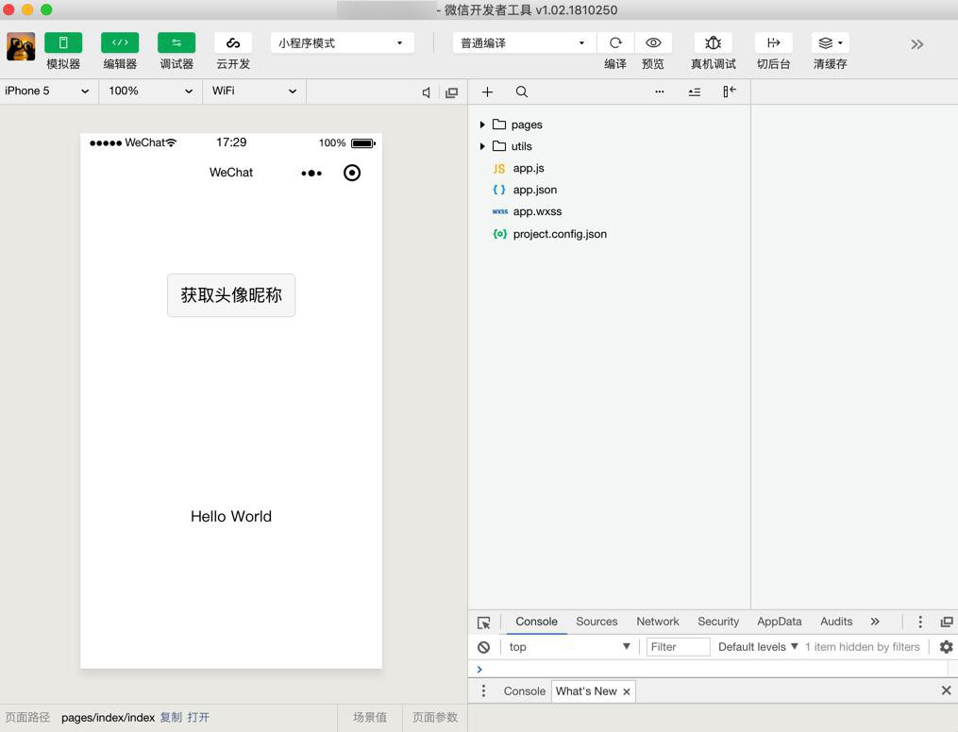This screenshot has width=958, height=732.
Task: Undock the devtools panel icon
Action: [x=947, y=622]
